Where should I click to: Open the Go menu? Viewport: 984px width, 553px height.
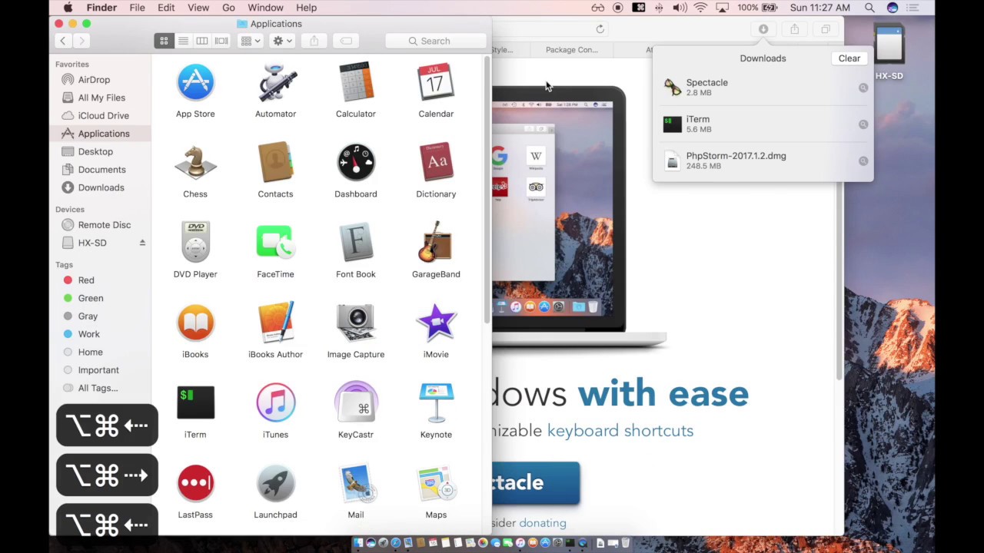(x=228, y=8)
